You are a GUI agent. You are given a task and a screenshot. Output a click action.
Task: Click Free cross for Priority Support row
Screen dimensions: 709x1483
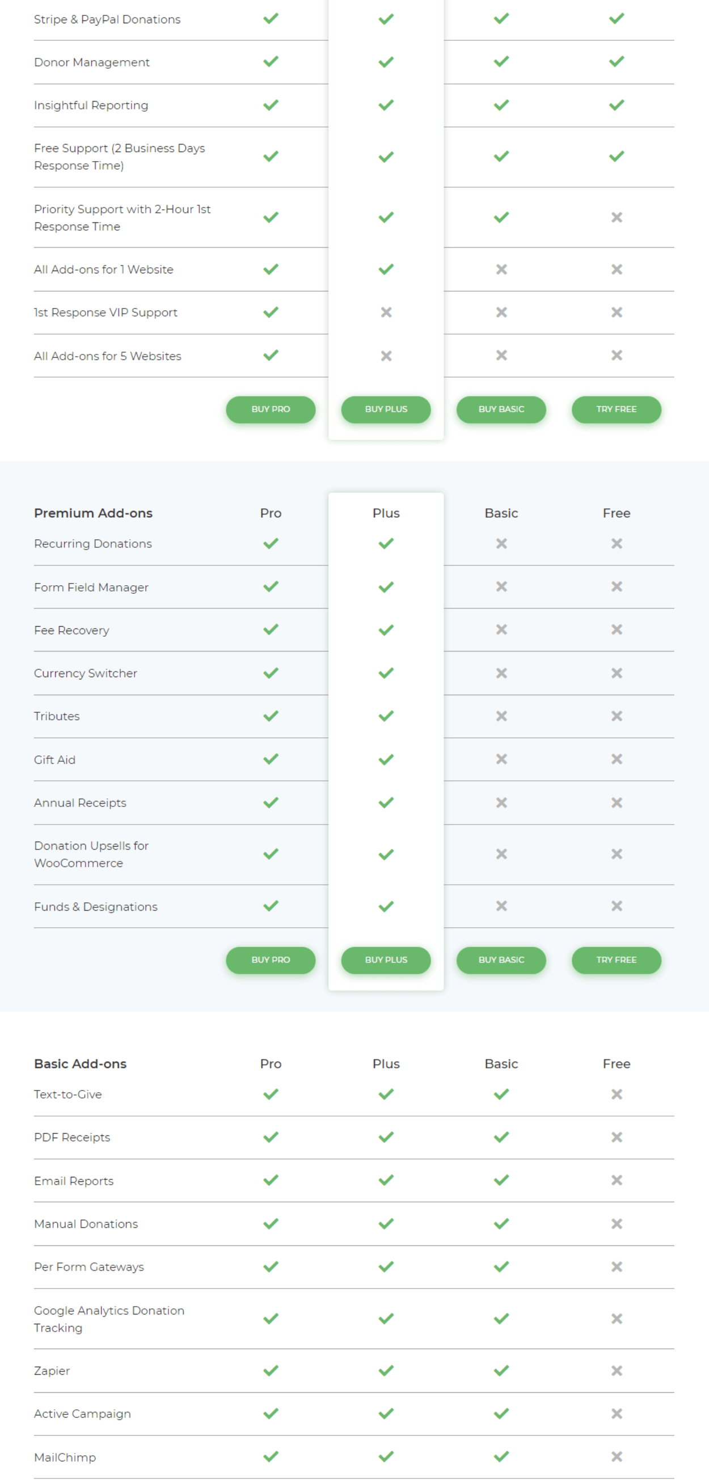[617, 217]
